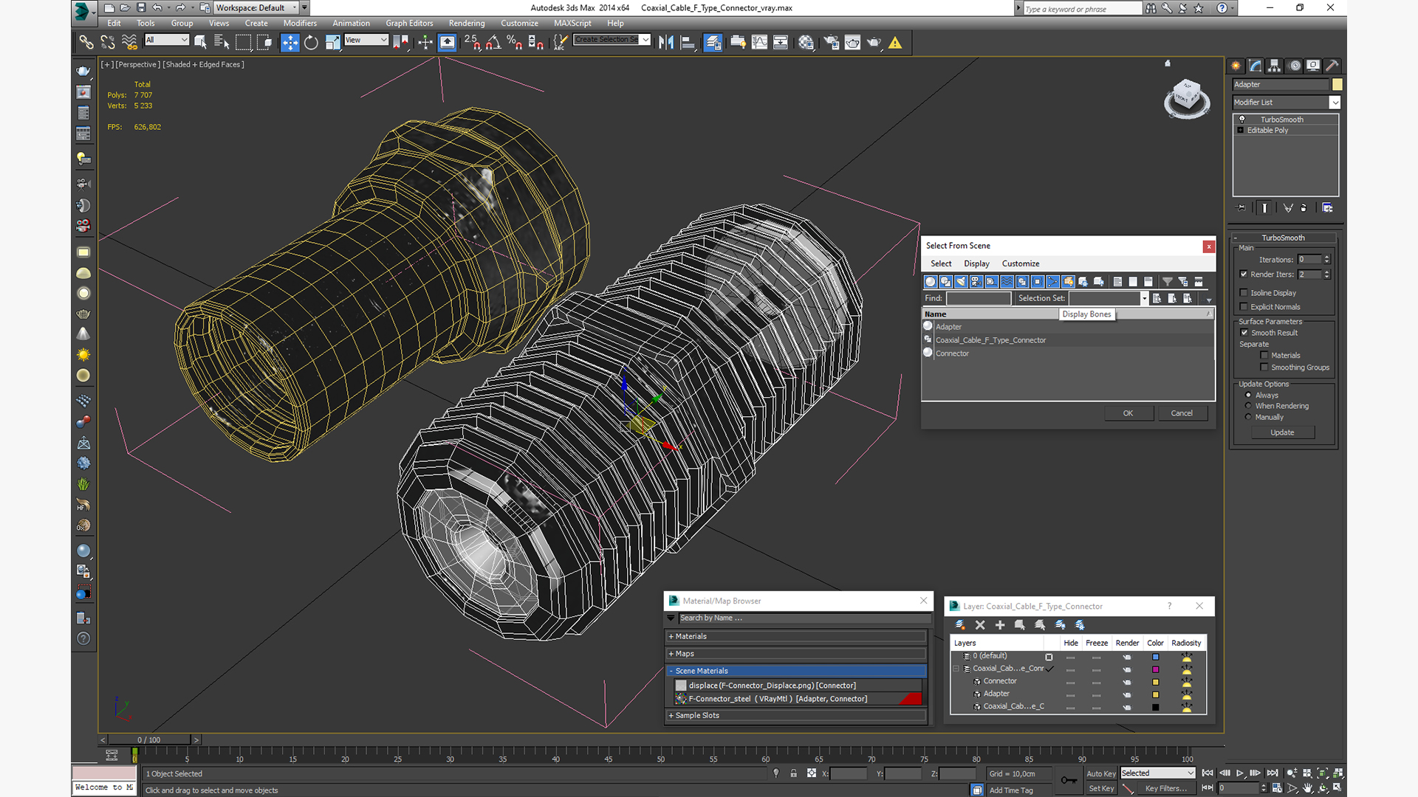1418x797 pixels.
Task: Click blue color swatch of 0 (default) layer
Action: (1156, 657)
